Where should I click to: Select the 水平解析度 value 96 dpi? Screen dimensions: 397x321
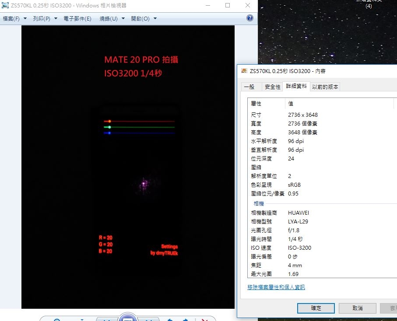[296, 141]
